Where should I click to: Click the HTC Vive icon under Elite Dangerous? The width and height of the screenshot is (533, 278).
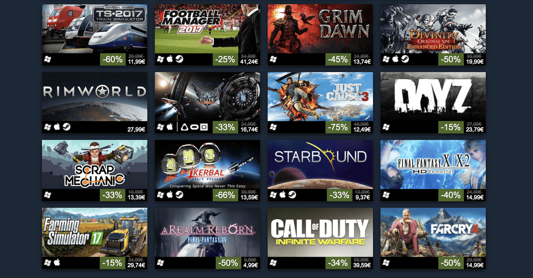(185, 127)
